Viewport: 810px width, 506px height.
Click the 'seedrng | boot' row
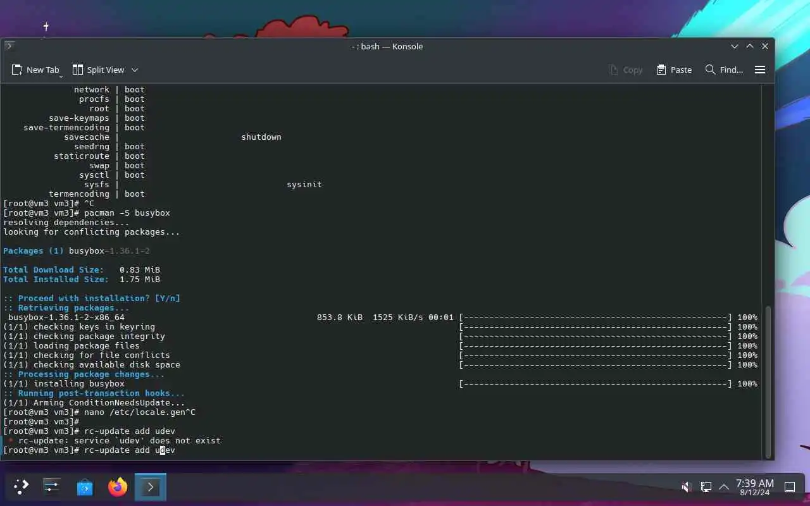pyautogui.click(x=109, y=146)
